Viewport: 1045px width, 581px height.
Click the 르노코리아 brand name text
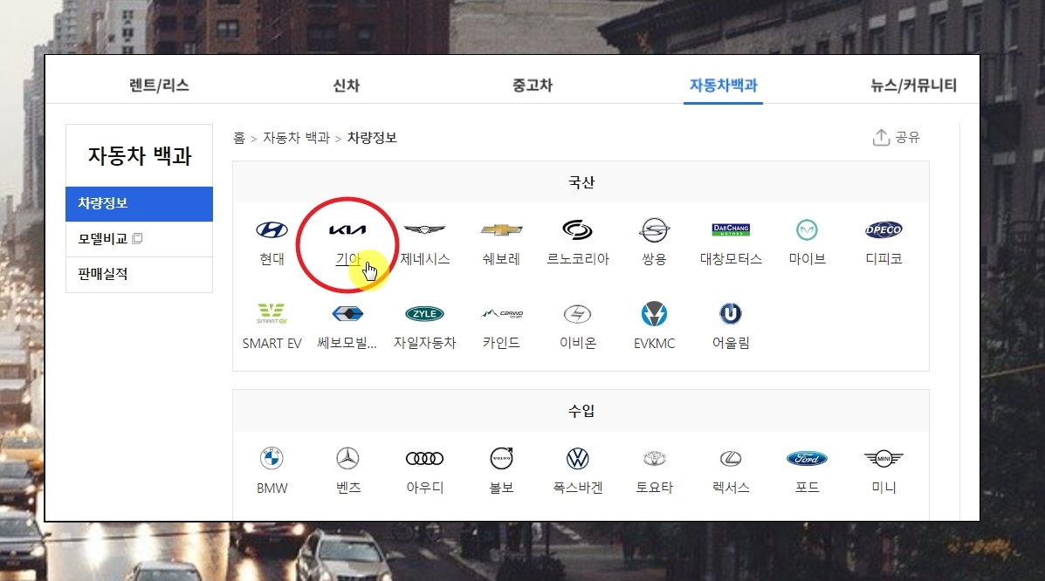(578, 259)
